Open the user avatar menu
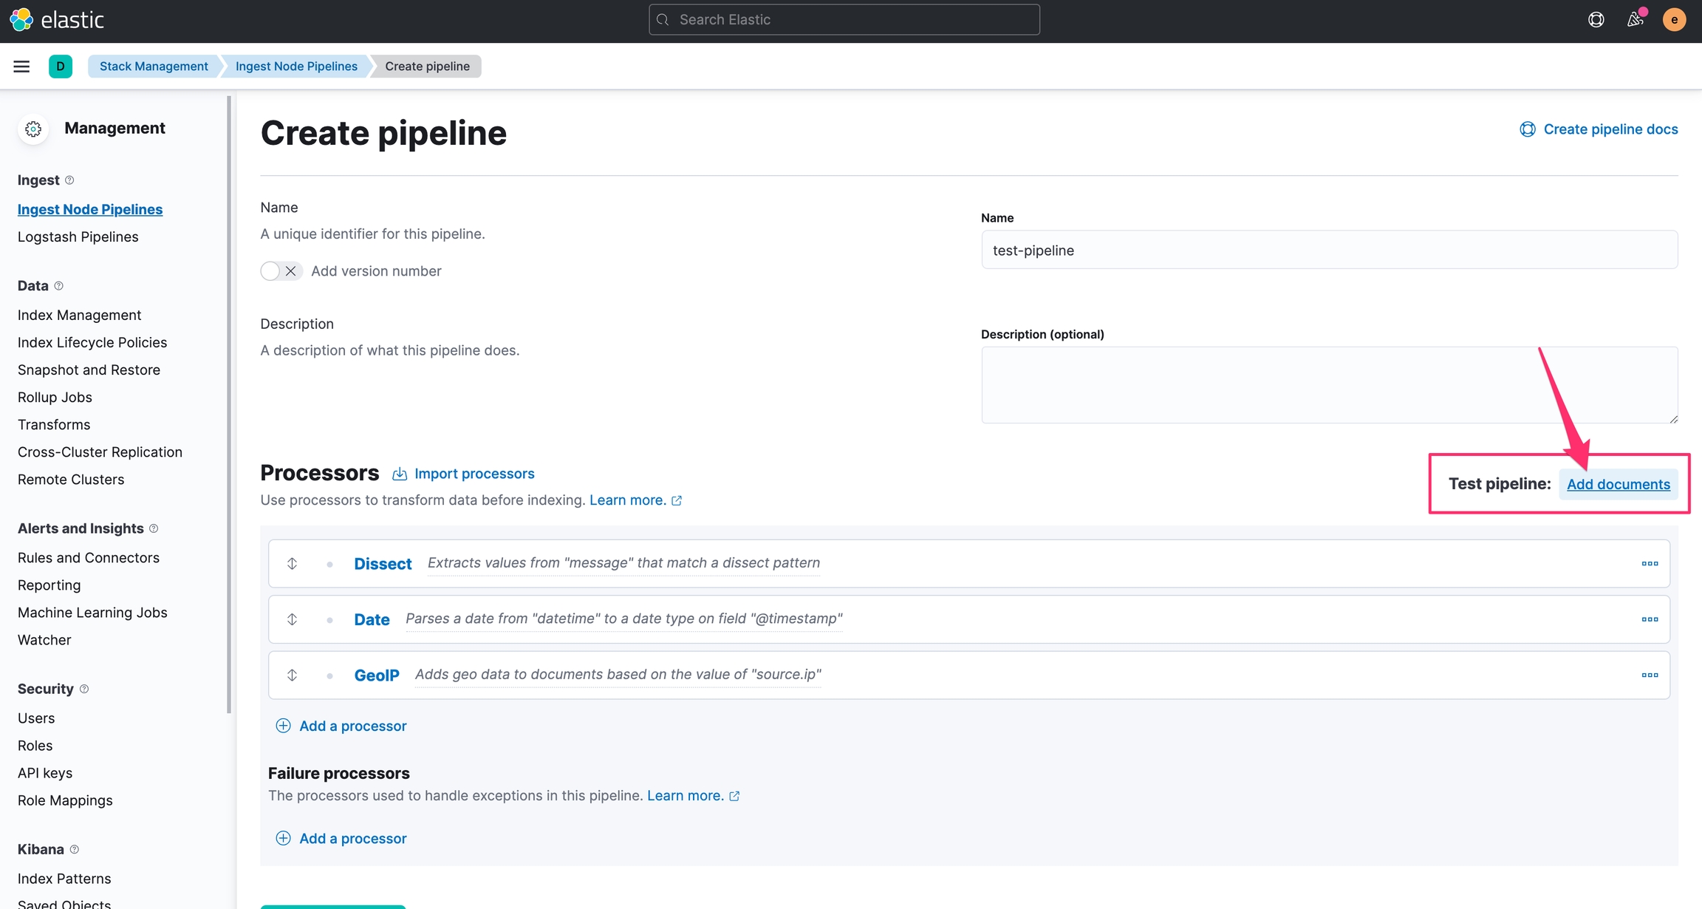The width and height of the screenshot is (1702, 909). click(x=1674, y=20)
